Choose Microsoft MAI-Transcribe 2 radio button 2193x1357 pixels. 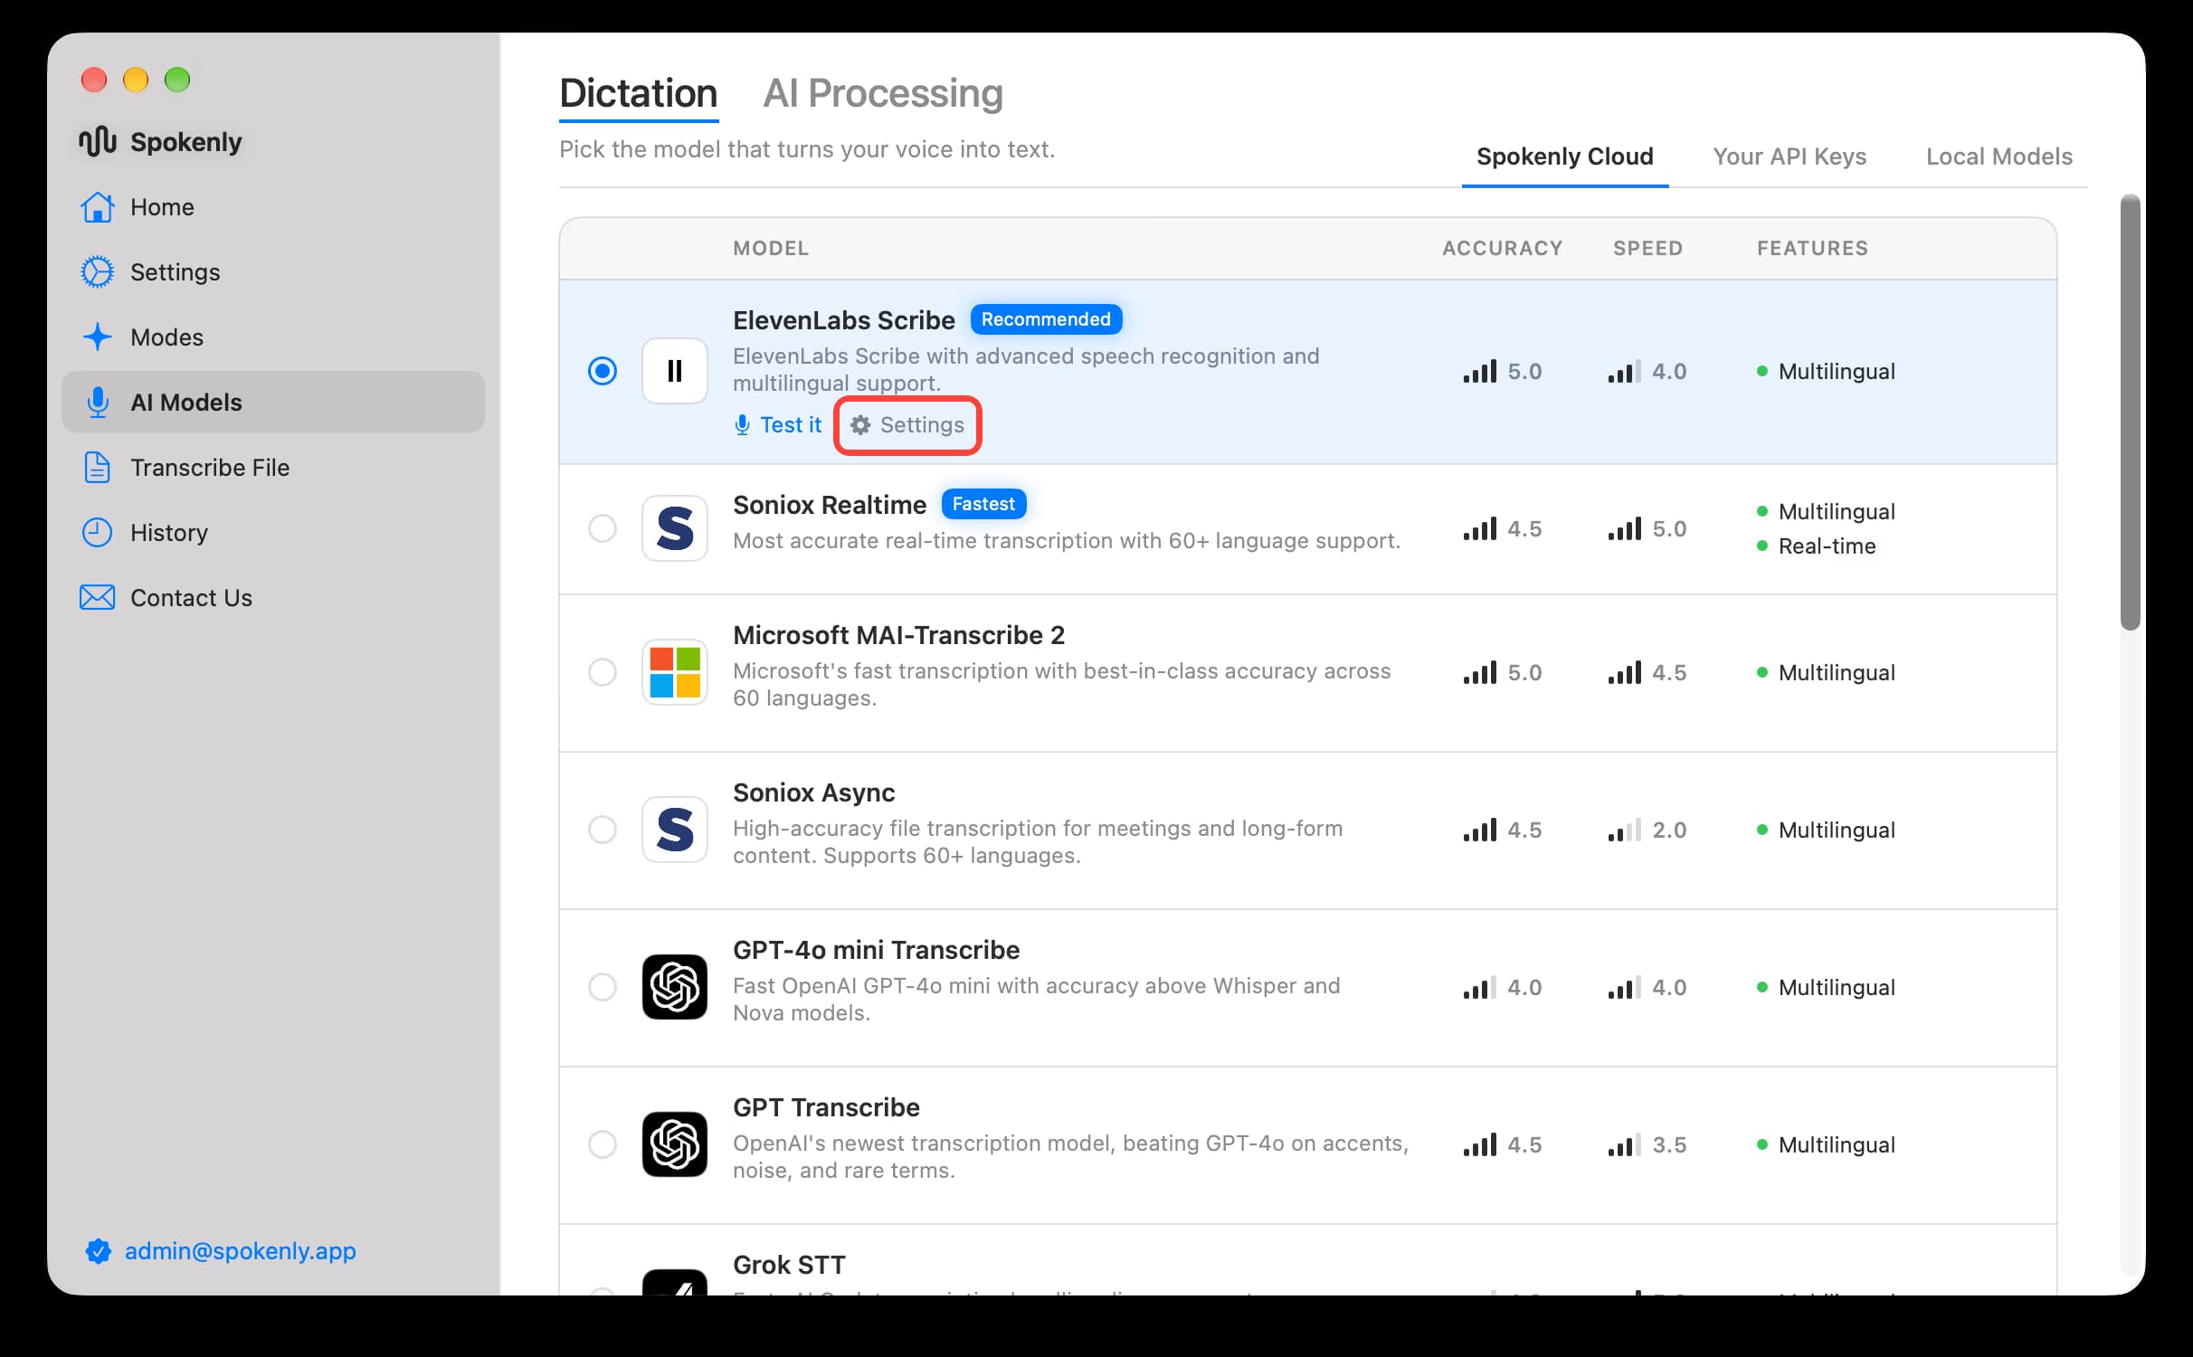(x=603, y=672)
